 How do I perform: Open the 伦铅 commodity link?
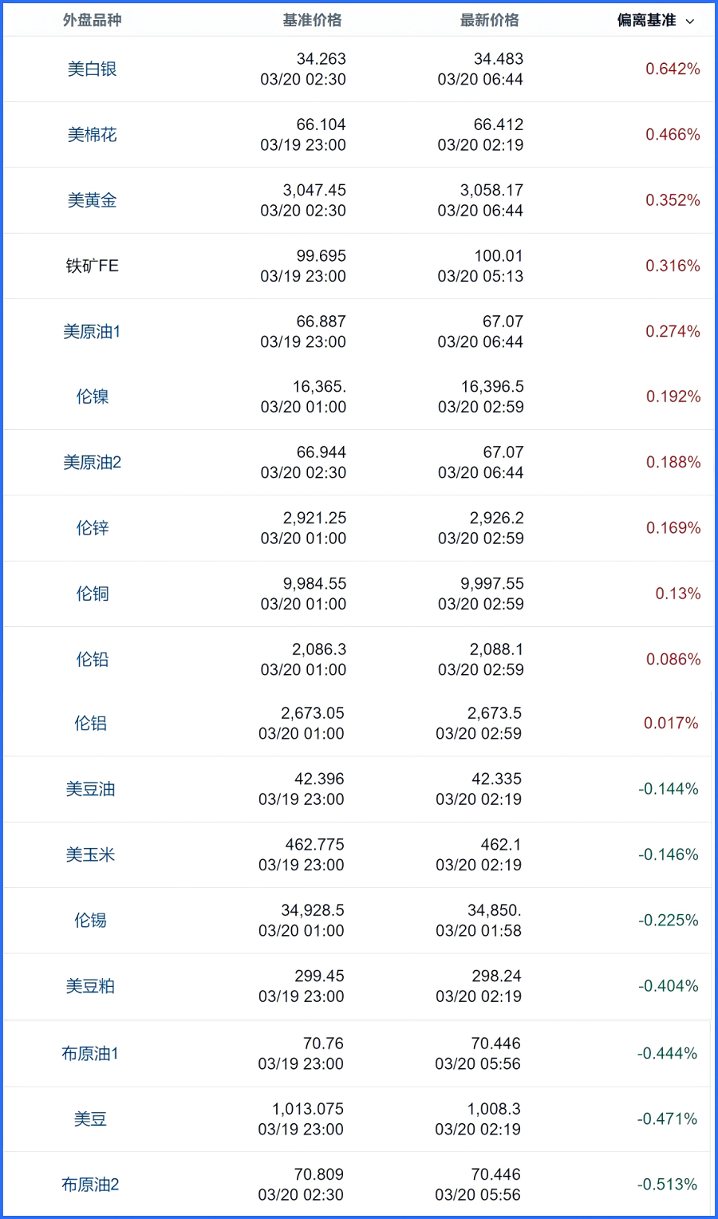92,659
